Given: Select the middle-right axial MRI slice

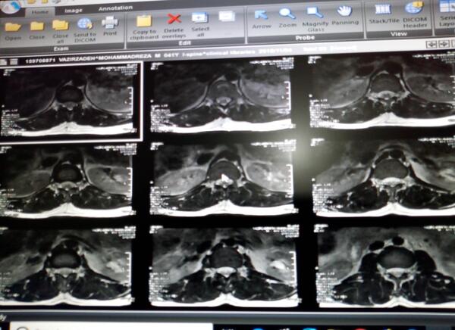Looking at the screenshot, I should tap(384, 177).
